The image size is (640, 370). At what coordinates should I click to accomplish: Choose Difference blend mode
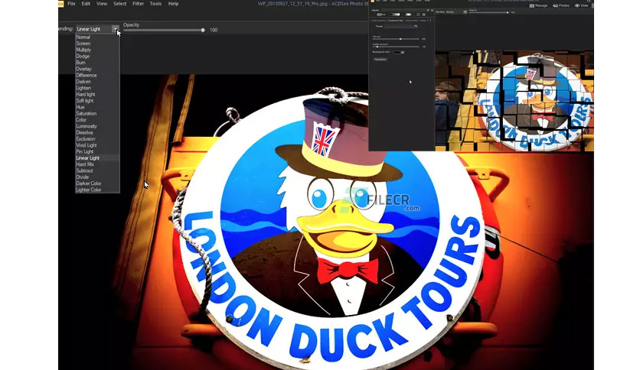pyautogui.click(x=97, y=76)
